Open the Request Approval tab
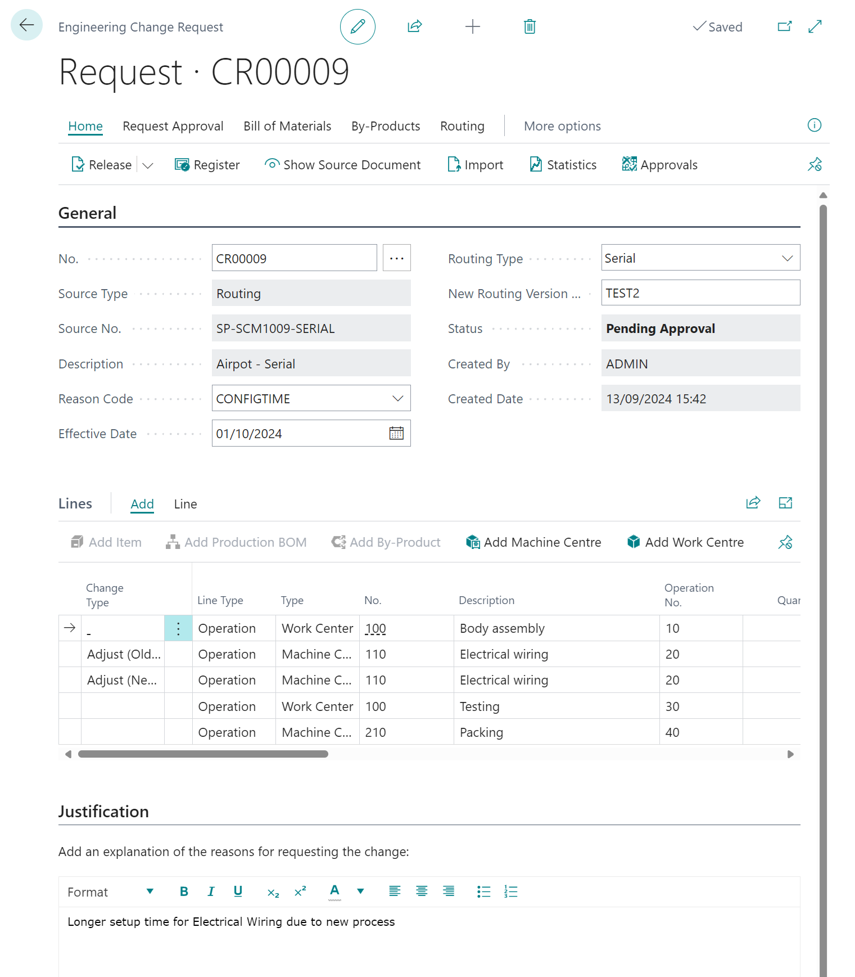 173,126
